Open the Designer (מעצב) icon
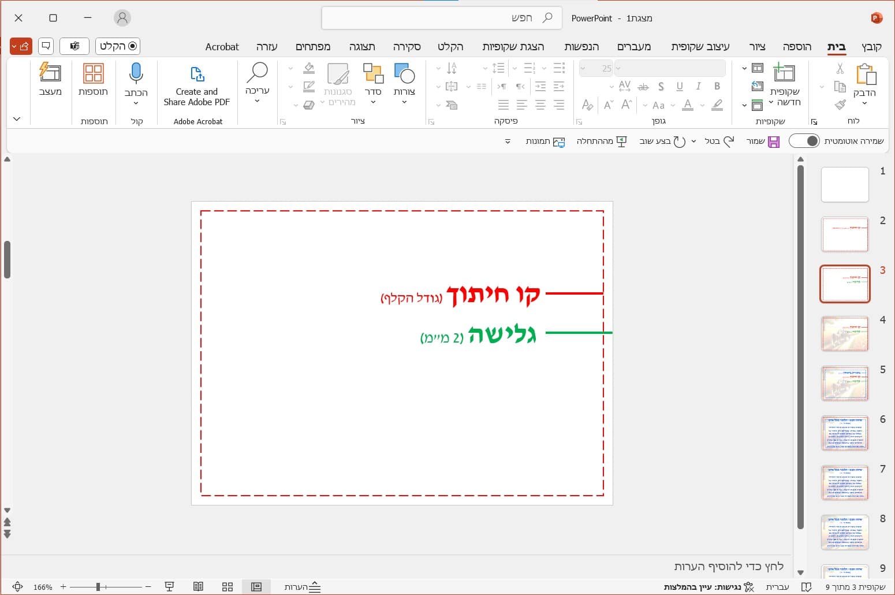 coord(50,73)
